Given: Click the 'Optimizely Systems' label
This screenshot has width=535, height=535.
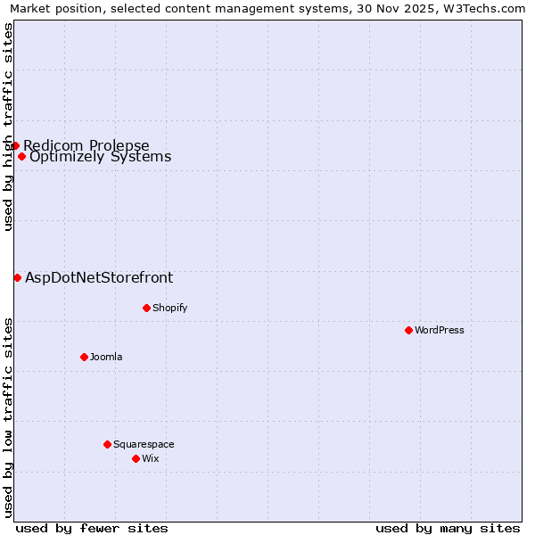Looking at the screenshot, I should click(x=100, y=157).
